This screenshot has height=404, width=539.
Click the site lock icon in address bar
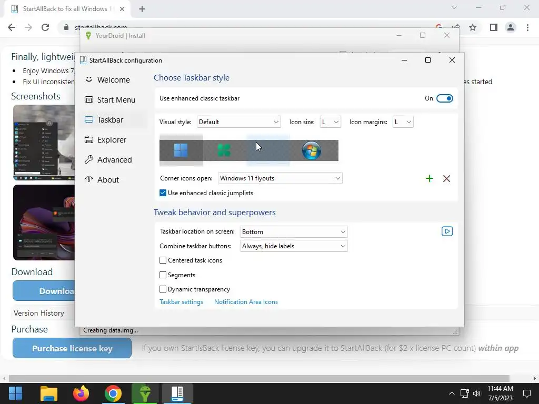point(66,27)
